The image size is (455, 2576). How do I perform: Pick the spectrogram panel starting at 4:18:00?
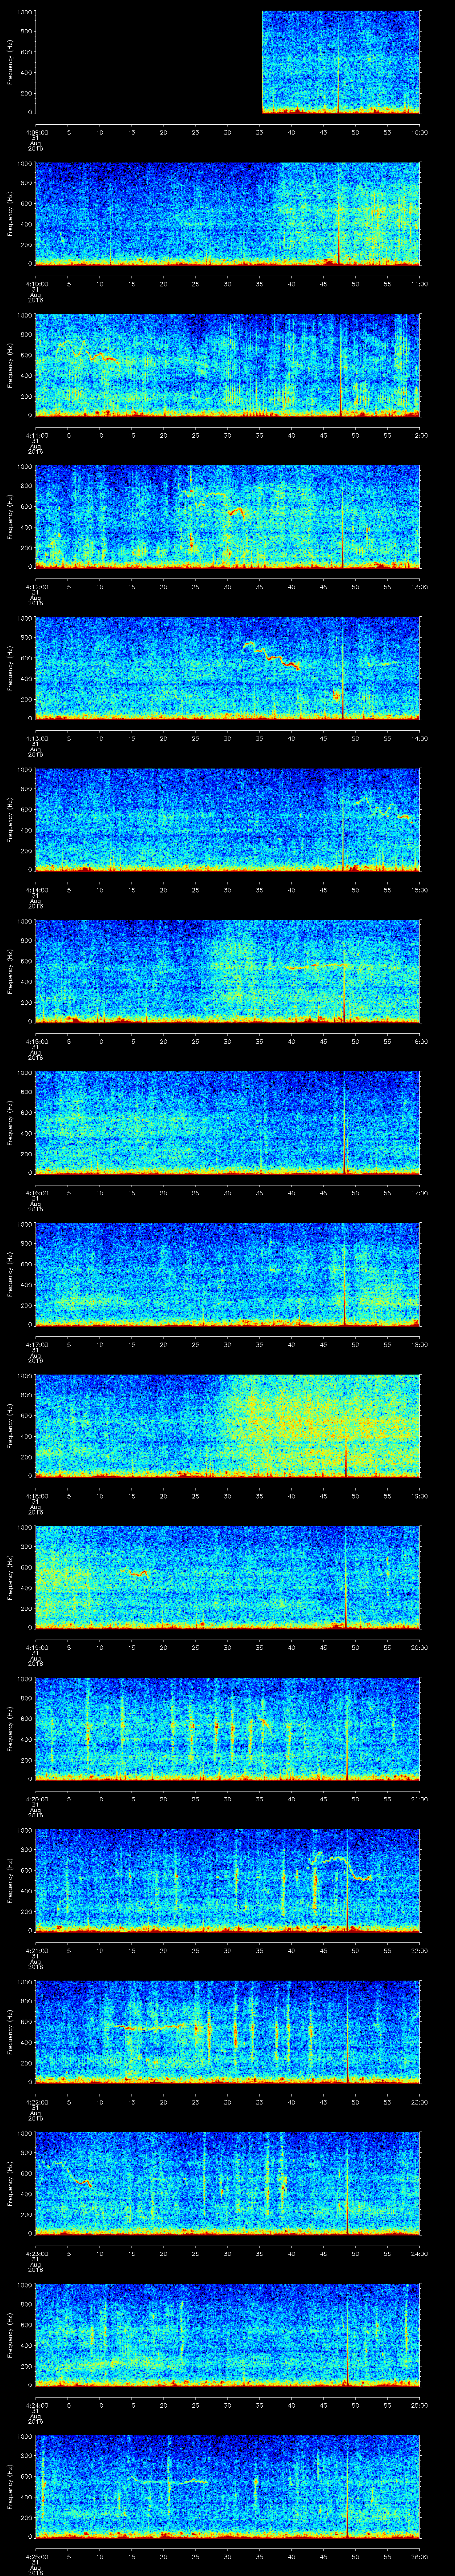[227, 1425]
